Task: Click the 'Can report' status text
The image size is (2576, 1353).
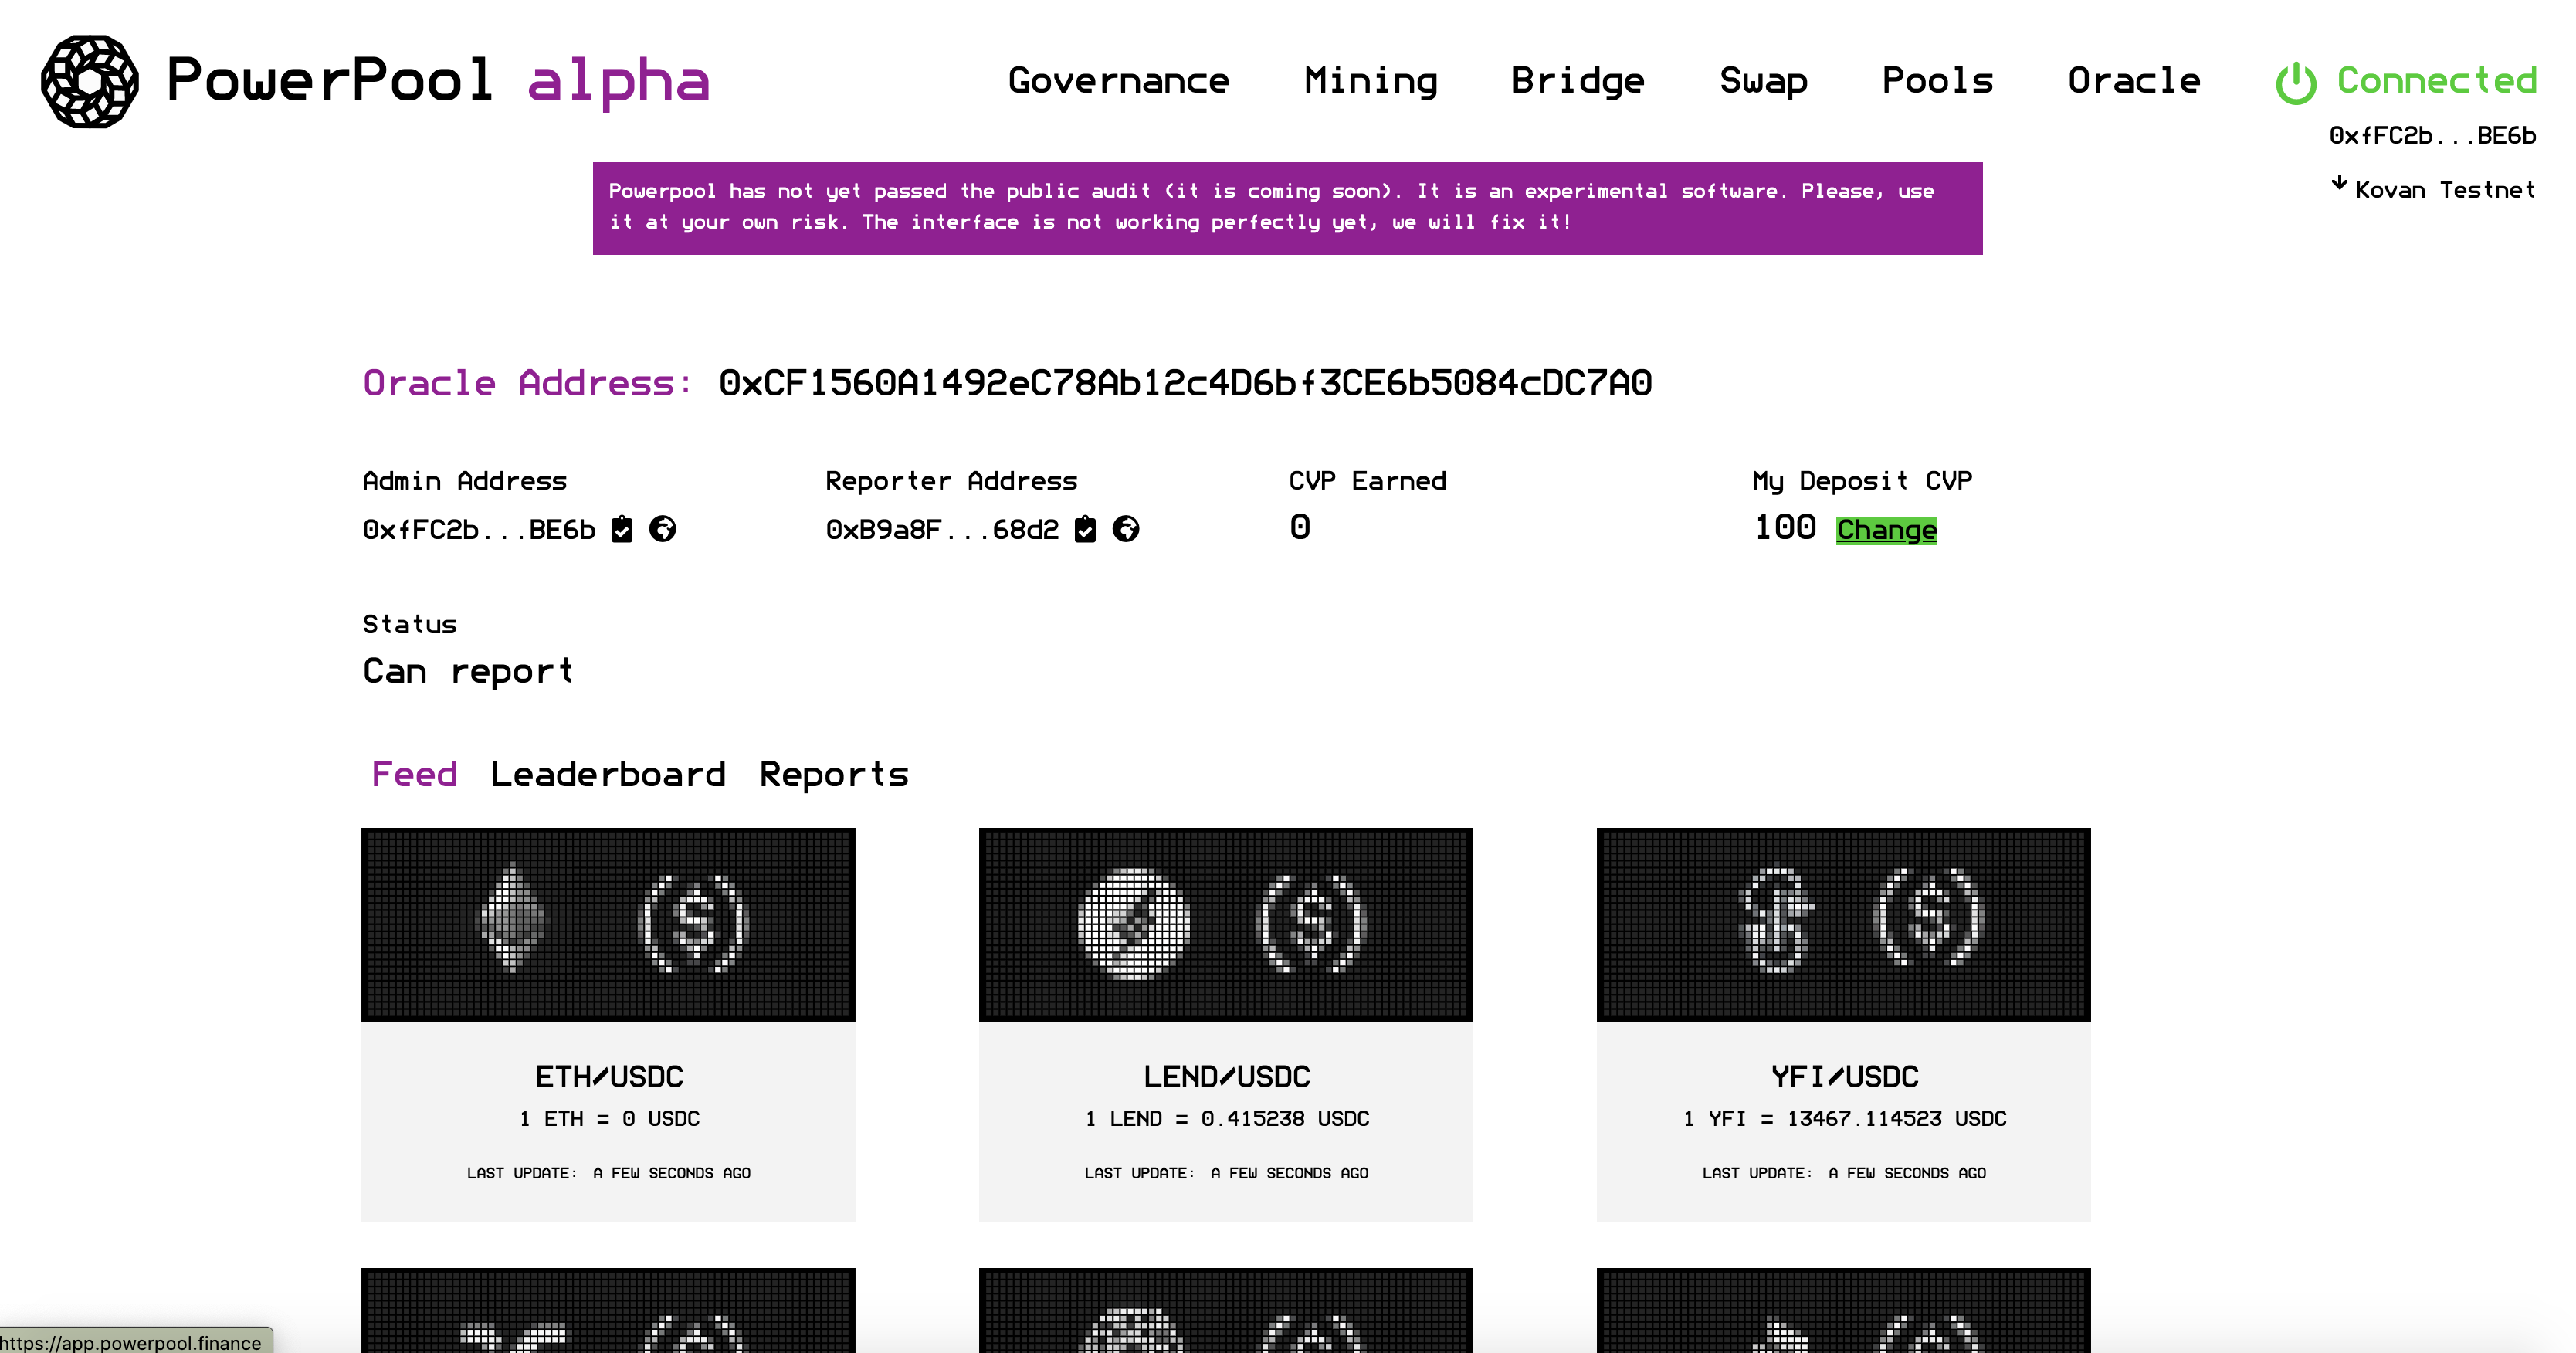Action: click(x=468, y=671)
